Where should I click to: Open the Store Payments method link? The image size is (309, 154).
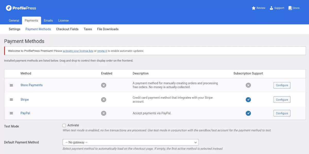pos(31,85)
